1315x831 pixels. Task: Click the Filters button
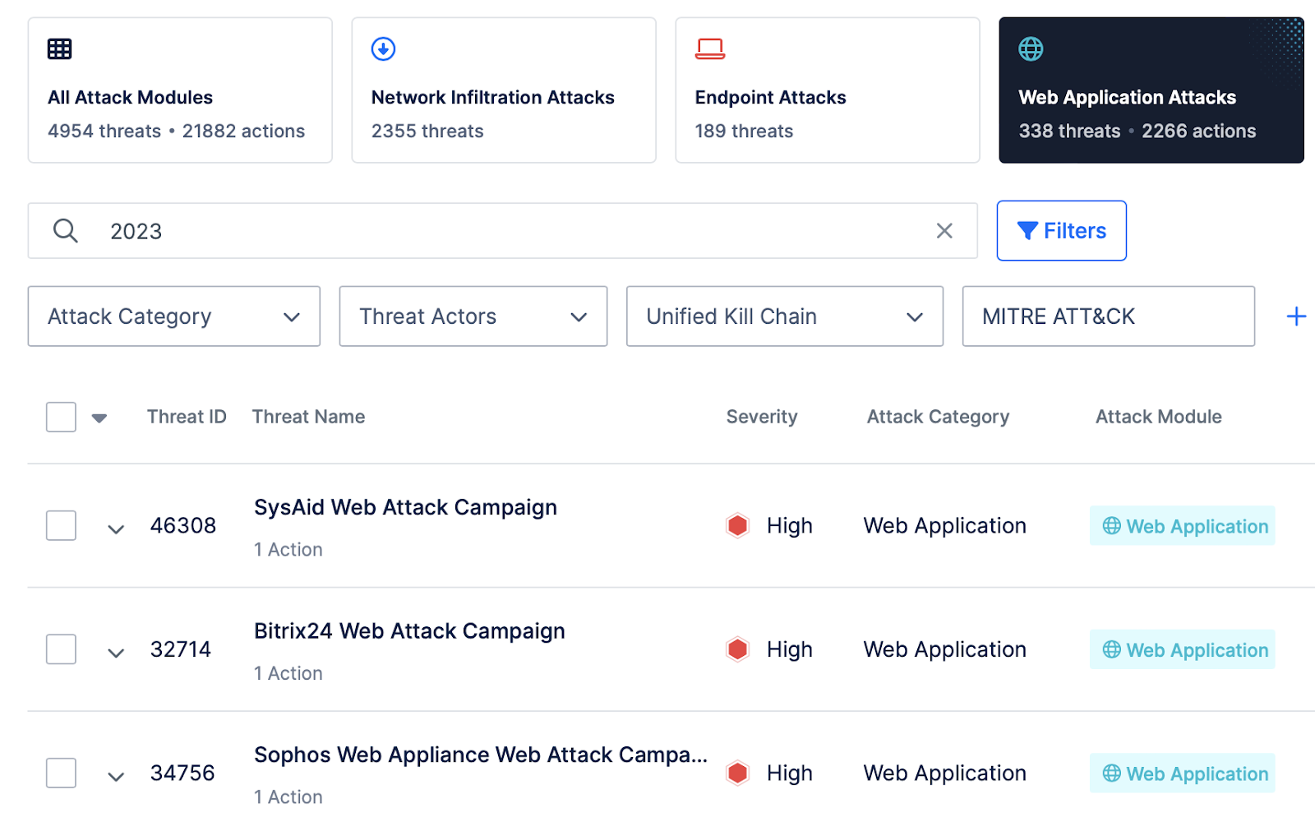coord(1061,231)
